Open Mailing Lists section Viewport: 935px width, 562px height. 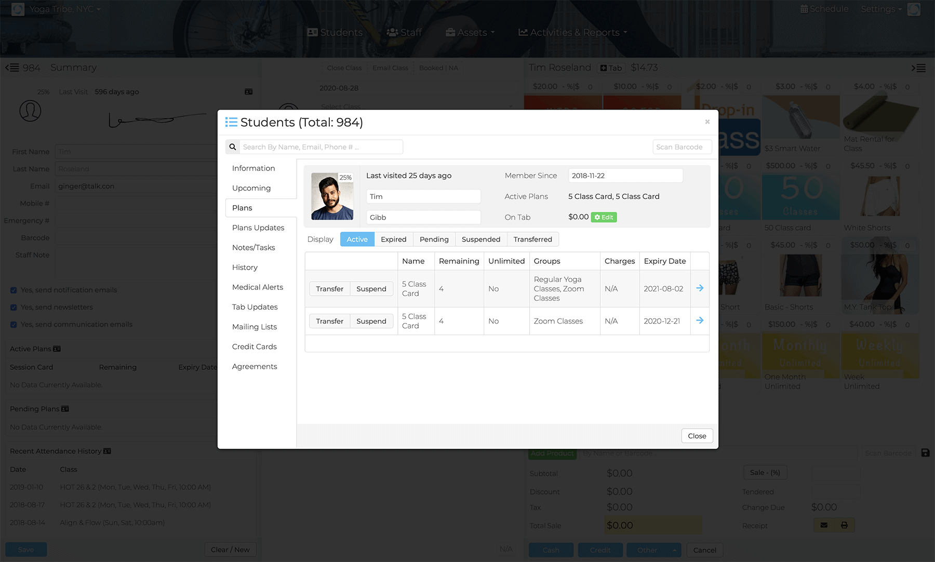point(255,327)
